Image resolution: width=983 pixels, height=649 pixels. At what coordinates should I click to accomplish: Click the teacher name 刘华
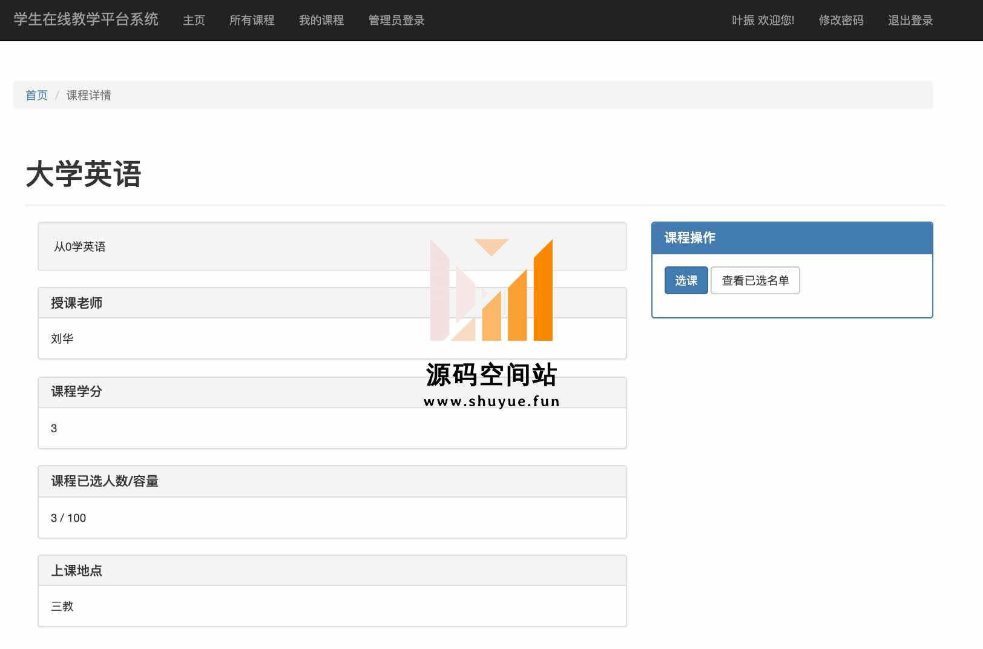(x=62, y=338)
